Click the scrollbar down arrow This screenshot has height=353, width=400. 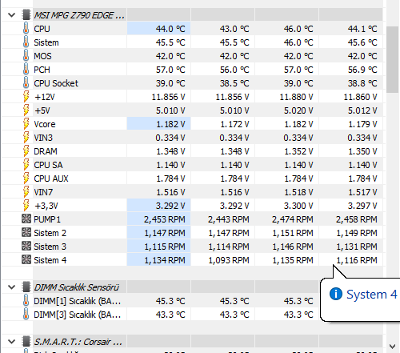coord(393,347)
